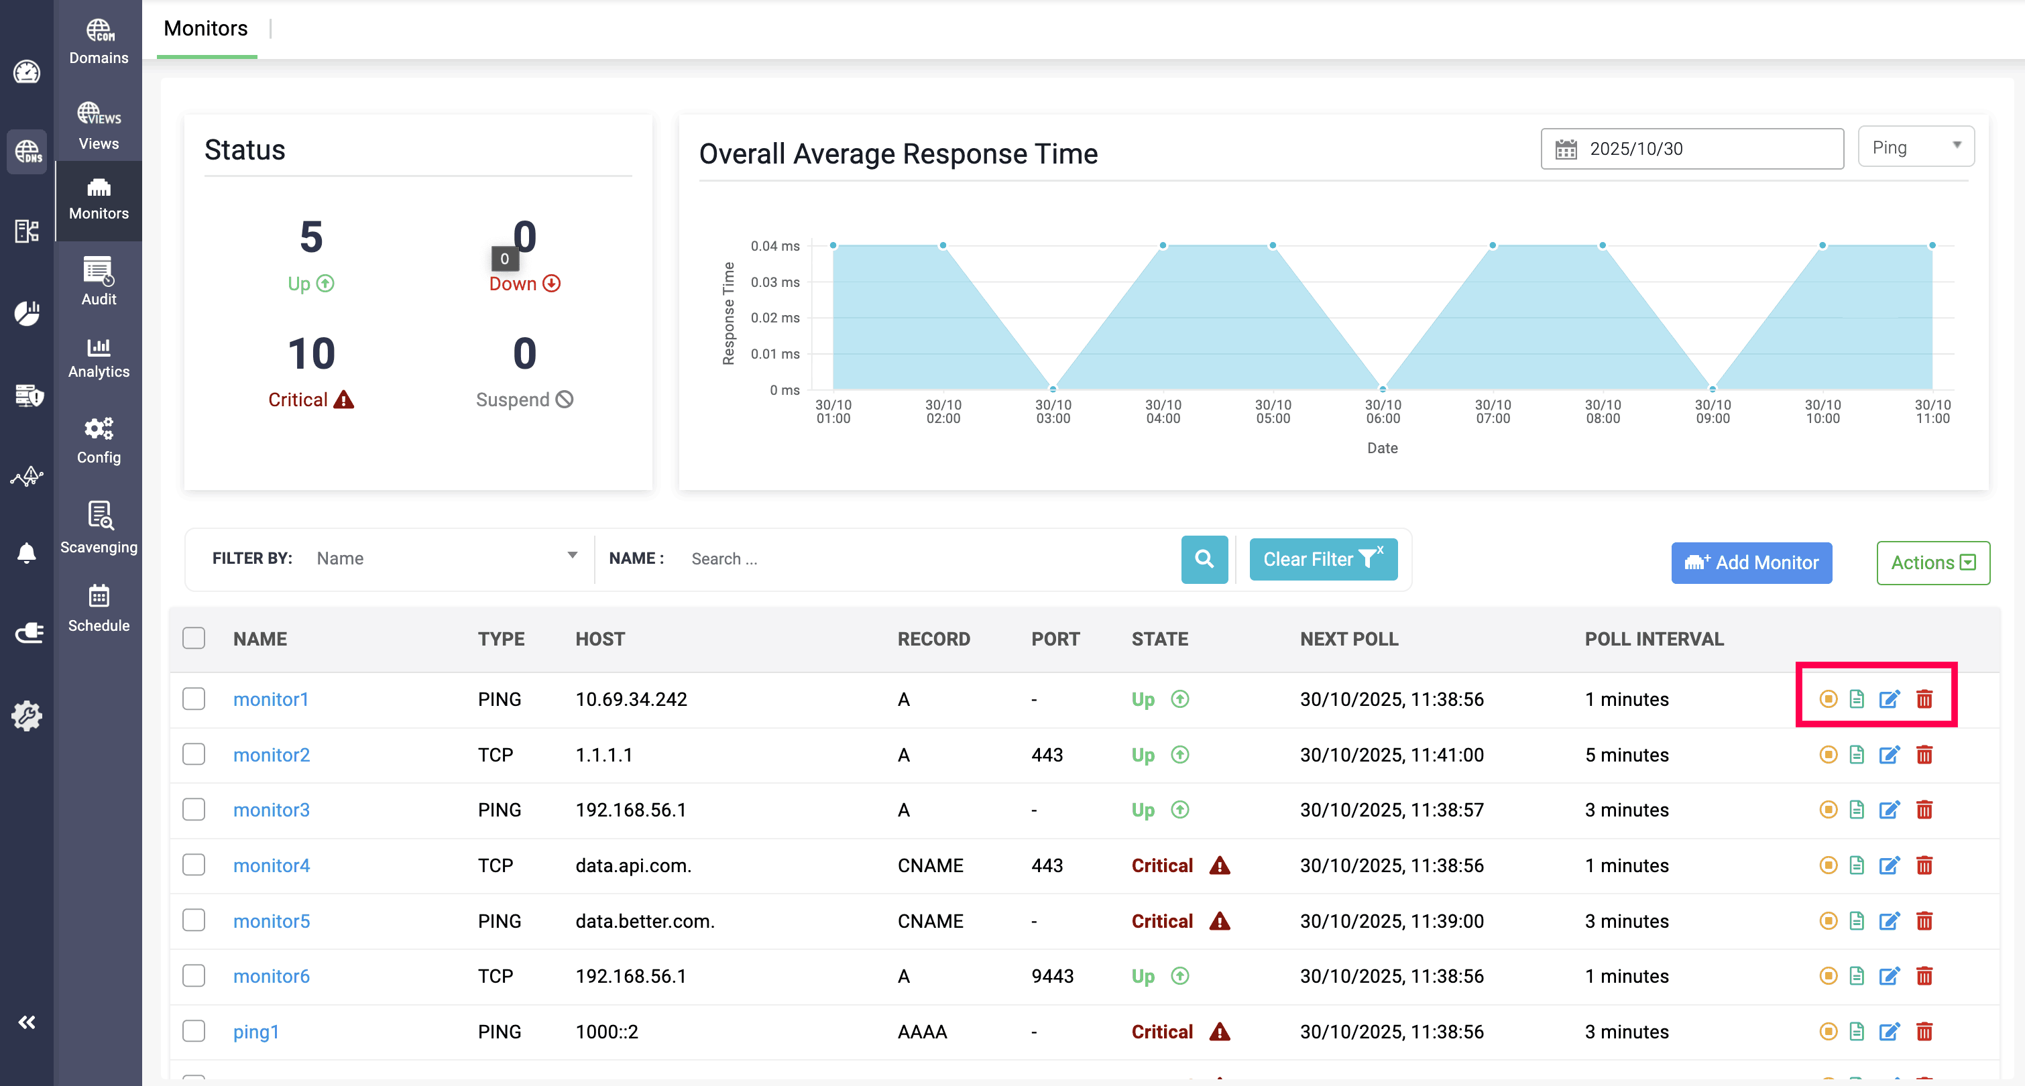Click the search magnifier button
Image resolution: width=2025 pixels, height=1086 pixels.
[1204, 558]
